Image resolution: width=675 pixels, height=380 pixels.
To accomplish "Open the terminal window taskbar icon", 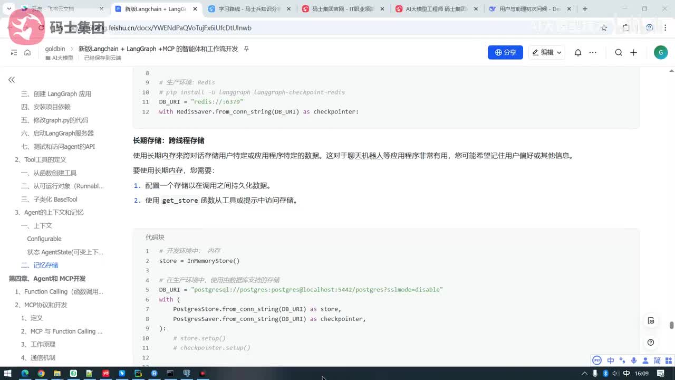I will (x=170, y=373).
